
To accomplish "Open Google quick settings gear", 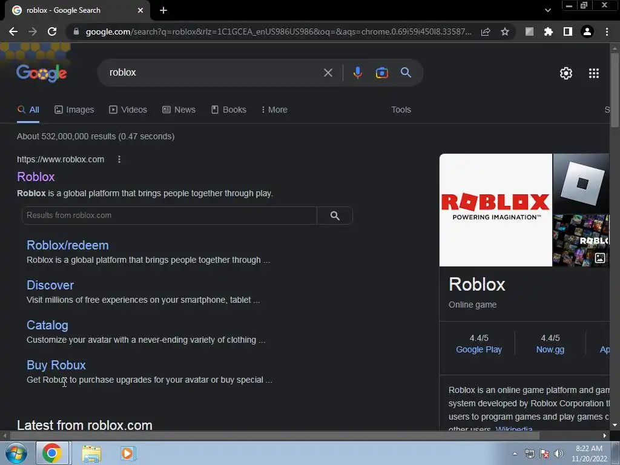I will click(566, 73).
